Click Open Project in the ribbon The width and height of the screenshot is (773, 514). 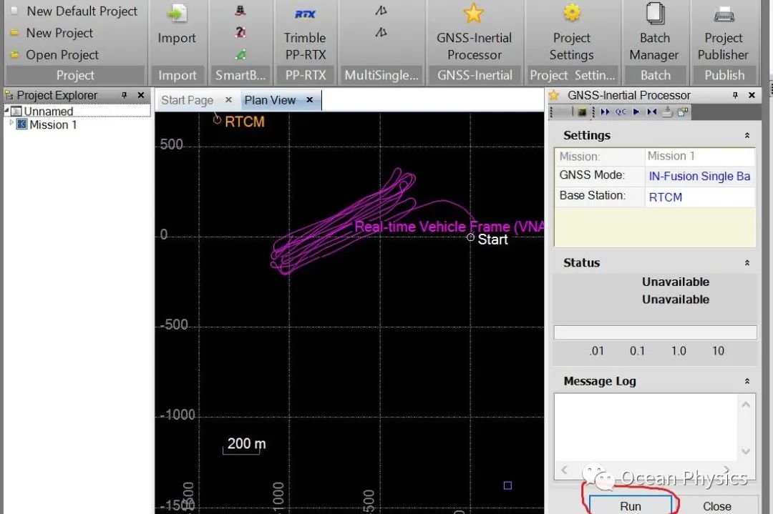pos(62,55)
